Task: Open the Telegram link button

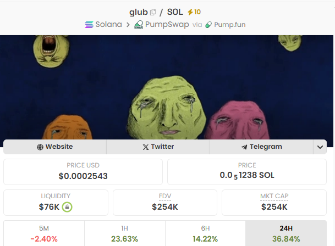Action: point(261,147)
